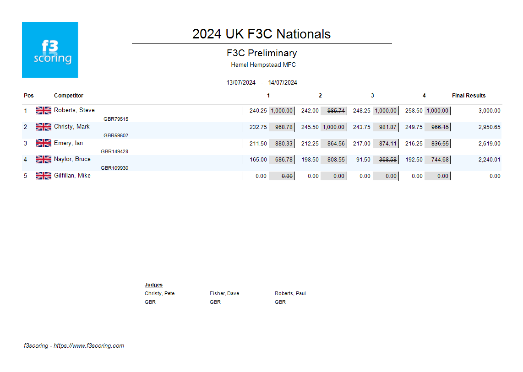Image resolution: width=523 pixels, height=372 pixels.
Task: Click Steve Roberts' final result 3,000.00
Action: (x=489, y=111)
